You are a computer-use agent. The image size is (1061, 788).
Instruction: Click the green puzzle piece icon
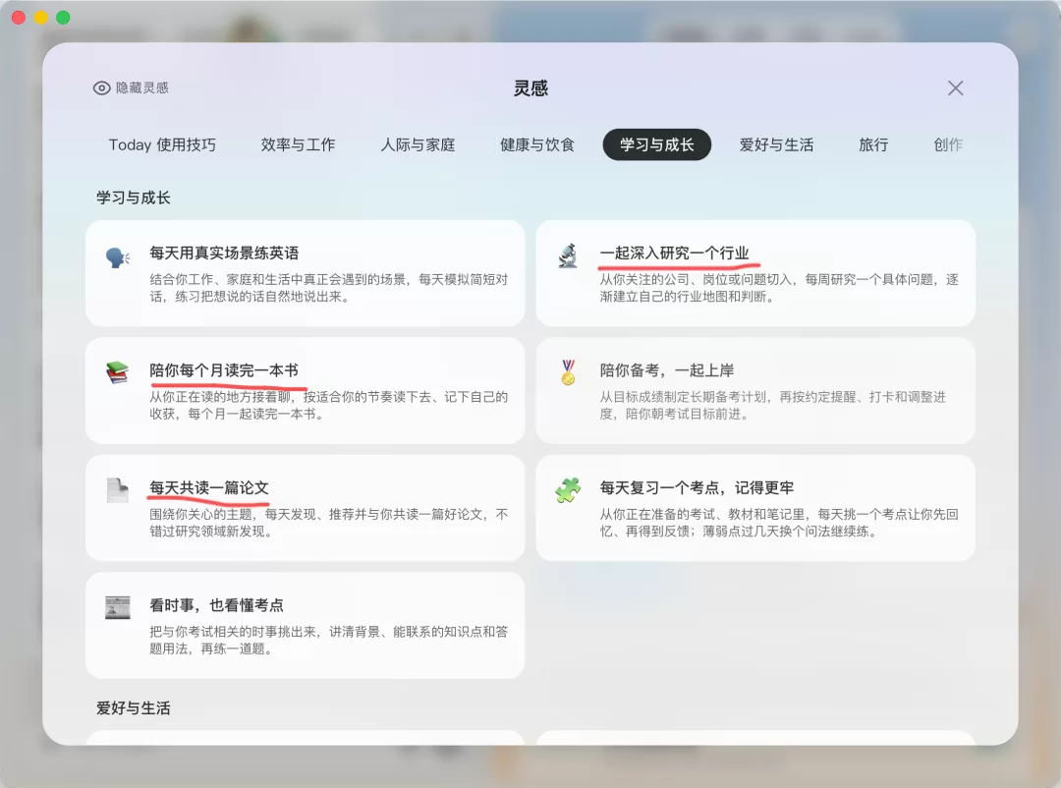coord(568,490)
